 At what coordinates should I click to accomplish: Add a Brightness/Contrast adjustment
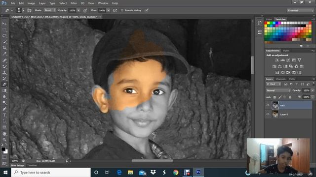[277, 60]
